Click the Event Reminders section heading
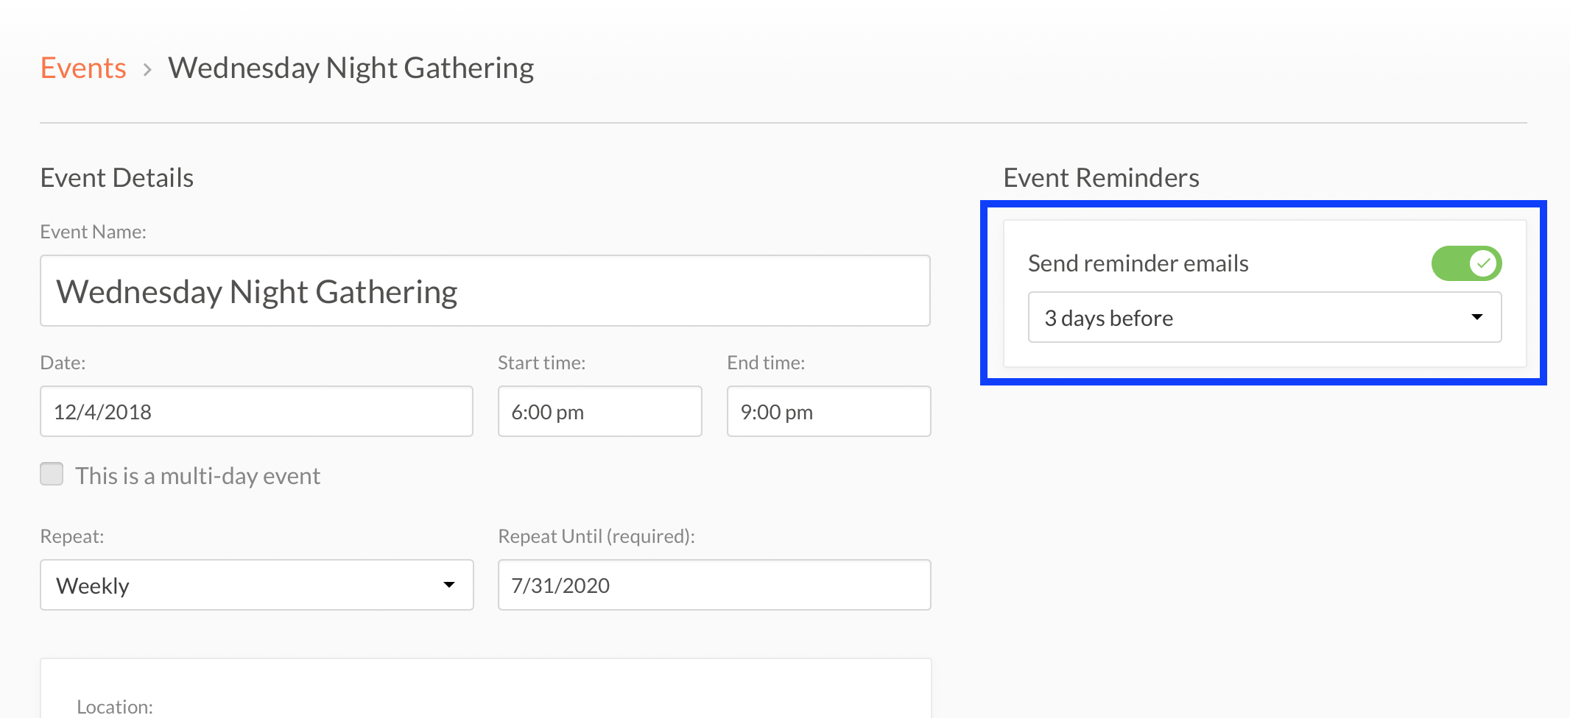1570x718 pixels. (1101, 178)
